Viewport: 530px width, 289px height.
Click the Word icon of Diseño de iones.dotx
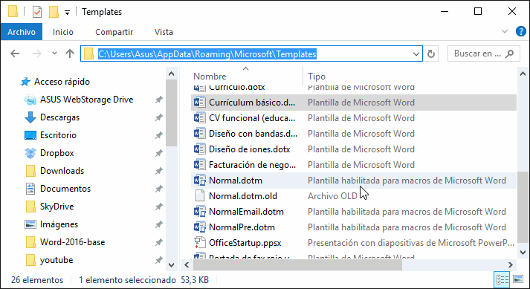(x=199, y=149)
